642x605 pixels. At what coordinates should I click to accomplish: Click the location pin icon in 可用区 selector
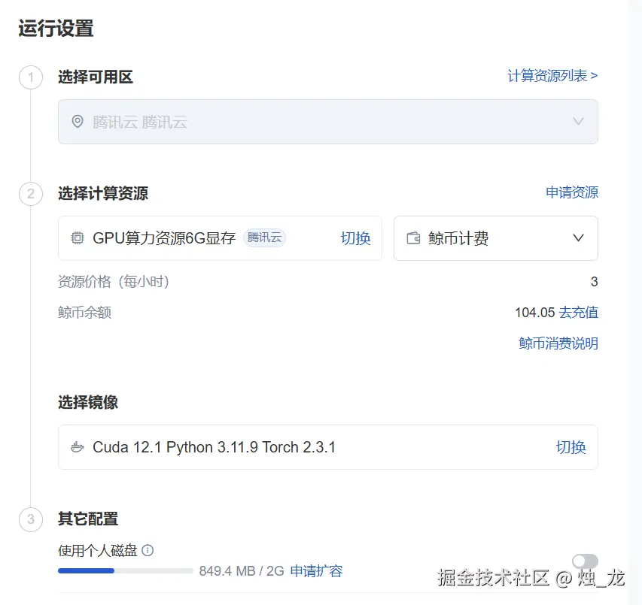(x=78, y=122)
